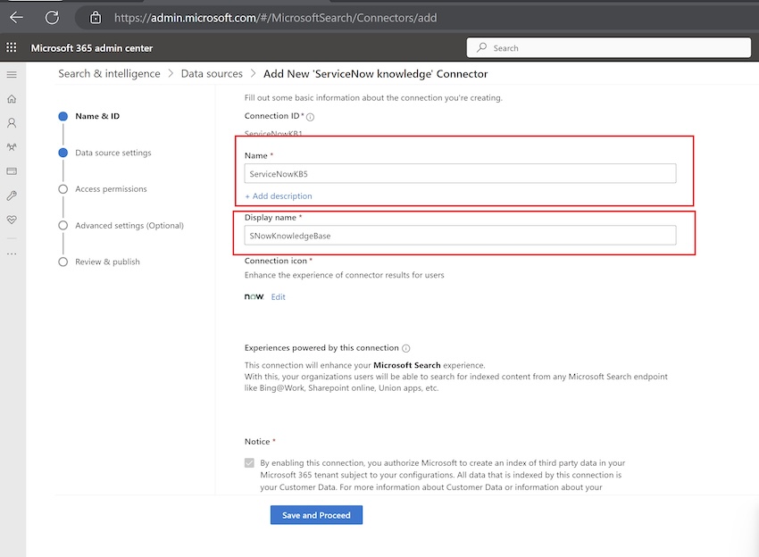Open the Users section icon
This screenshot has height=557, width=759.
tap(12, 122)
